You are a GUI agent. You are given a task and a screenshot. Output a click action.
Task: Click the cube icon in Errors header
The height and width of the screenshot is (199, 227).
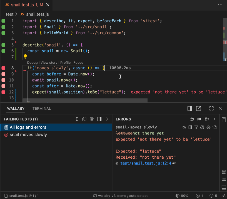click(x=192, y=119)
